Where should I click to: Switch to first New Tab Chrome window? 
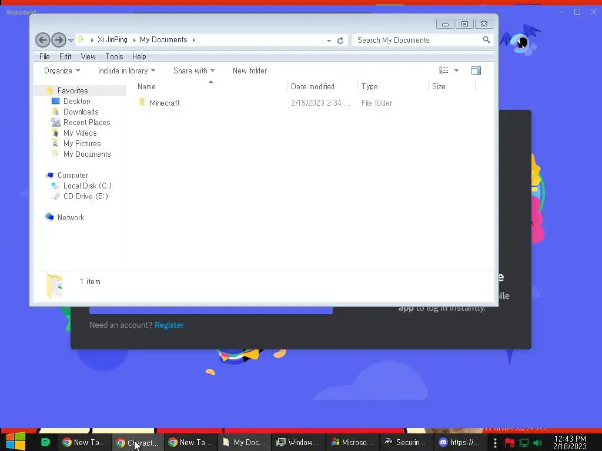click(x=84, y=442)
